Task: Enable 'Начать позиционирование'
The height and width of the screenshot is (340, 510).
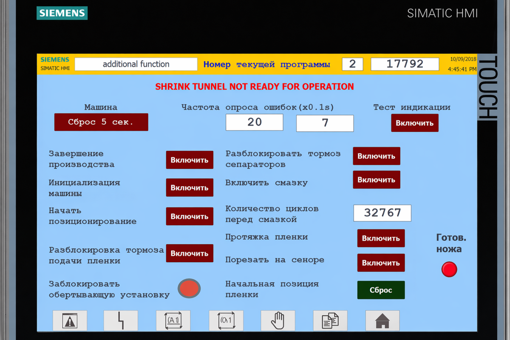Action: click(190, 216)
